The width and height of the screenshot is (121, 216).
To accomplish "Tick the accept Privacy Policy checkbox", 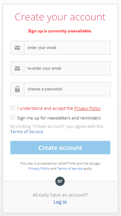I will point(13,108).
